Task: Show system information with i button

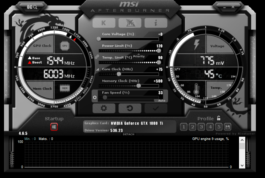Action: (156, 23)
